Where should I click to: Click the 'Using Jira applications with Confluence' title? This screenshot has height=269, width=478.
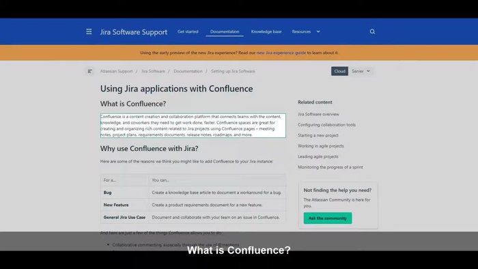click(x=176, y=89)
